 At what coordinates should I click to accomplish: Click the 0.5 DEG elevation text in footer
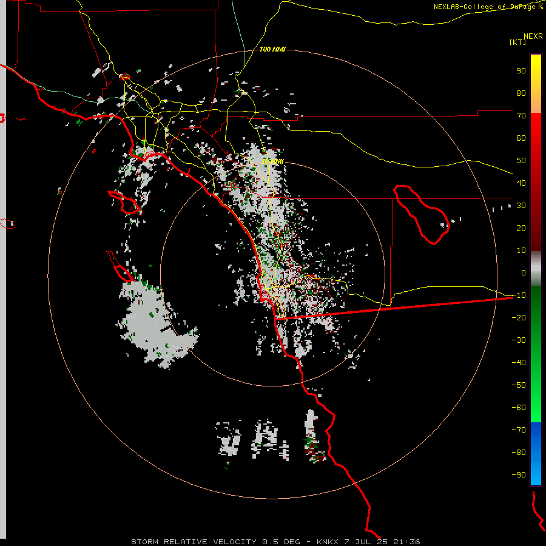(x=281, y=542)
